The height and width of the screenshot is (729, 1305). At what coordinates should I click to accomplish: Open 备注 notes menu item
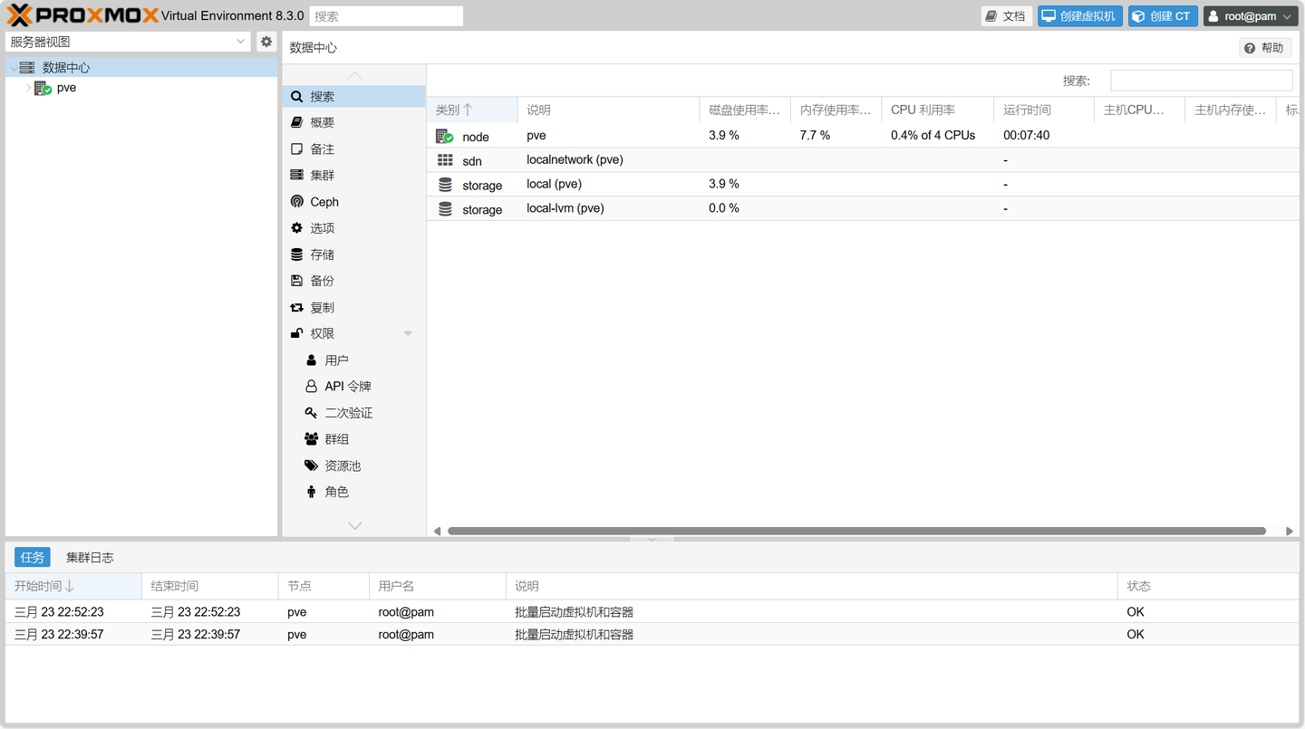click(x=353, y=149)
